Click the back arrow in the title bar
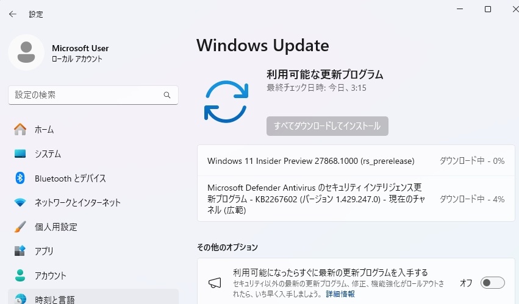 click(x=12, y=14)
